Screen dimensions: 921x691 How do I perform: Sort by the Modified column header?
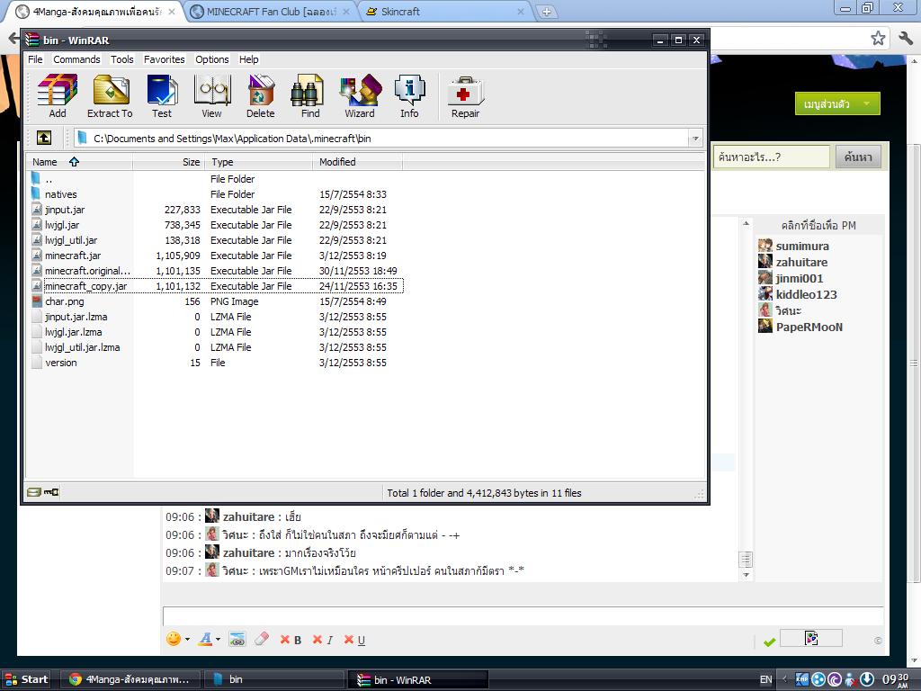(358, 162)
